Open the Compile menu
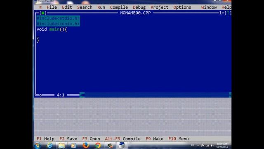 pos(119,7)
